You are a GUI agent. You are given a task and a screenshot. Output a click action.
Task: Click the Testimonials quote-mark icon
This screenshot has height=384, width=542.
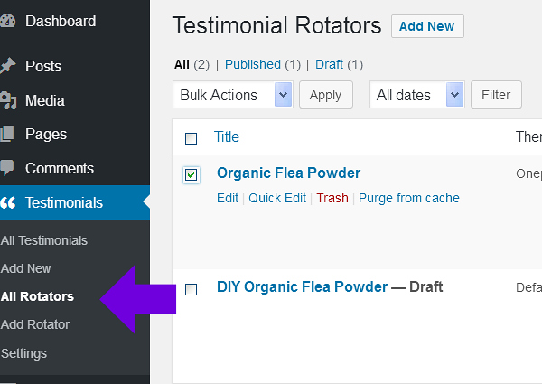(x=8, y=202)
